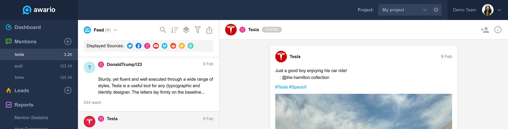Click the Leads flame icon
This screenshot has width=508, height=129.
point(9,91)
